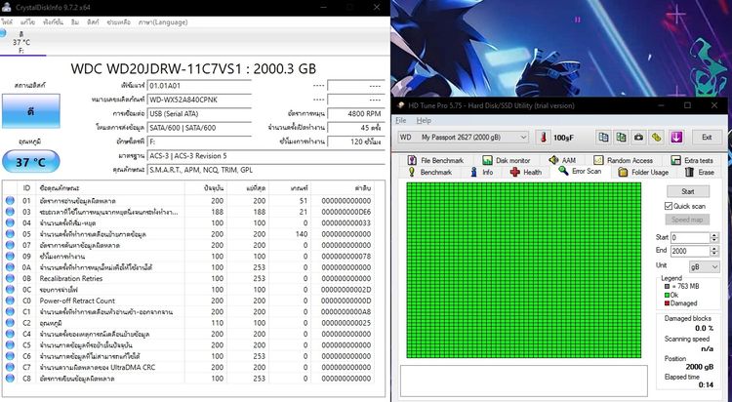Click the Start value input field
Viewport: 732px width, 402px height.
coord(690,238)
